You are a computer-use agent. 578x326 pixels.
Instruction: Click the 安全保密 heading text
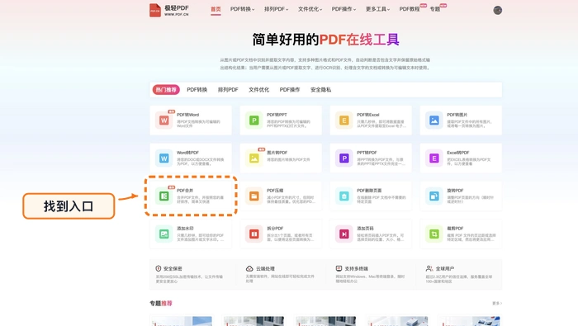[x=173, y=268]
